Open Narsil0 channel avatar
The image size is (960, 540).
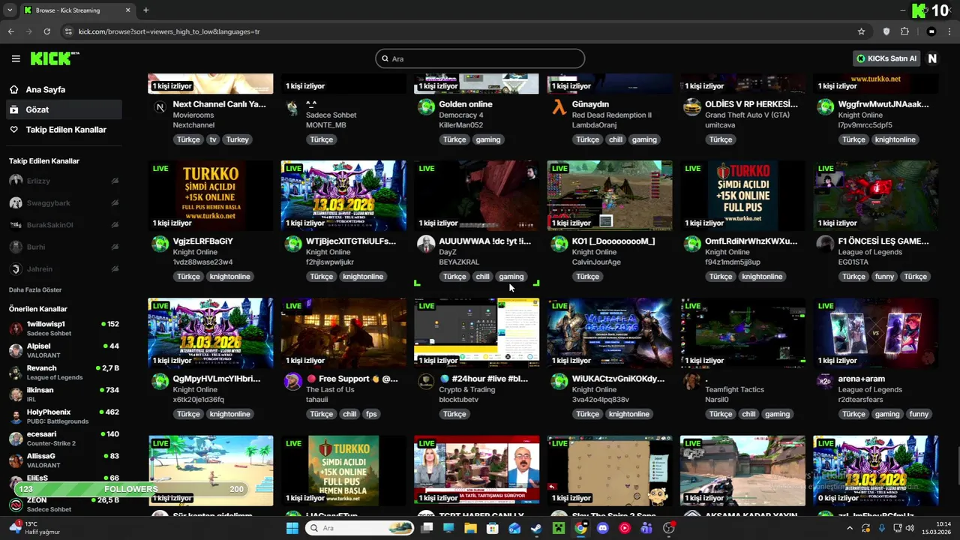click(691, 381)
